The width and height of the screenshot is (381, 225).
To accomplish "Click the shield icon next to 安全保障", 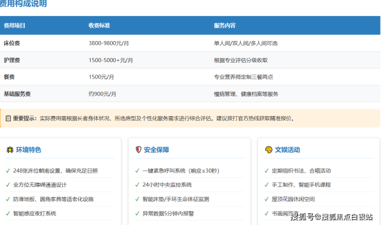I will (x=138, y=150).
